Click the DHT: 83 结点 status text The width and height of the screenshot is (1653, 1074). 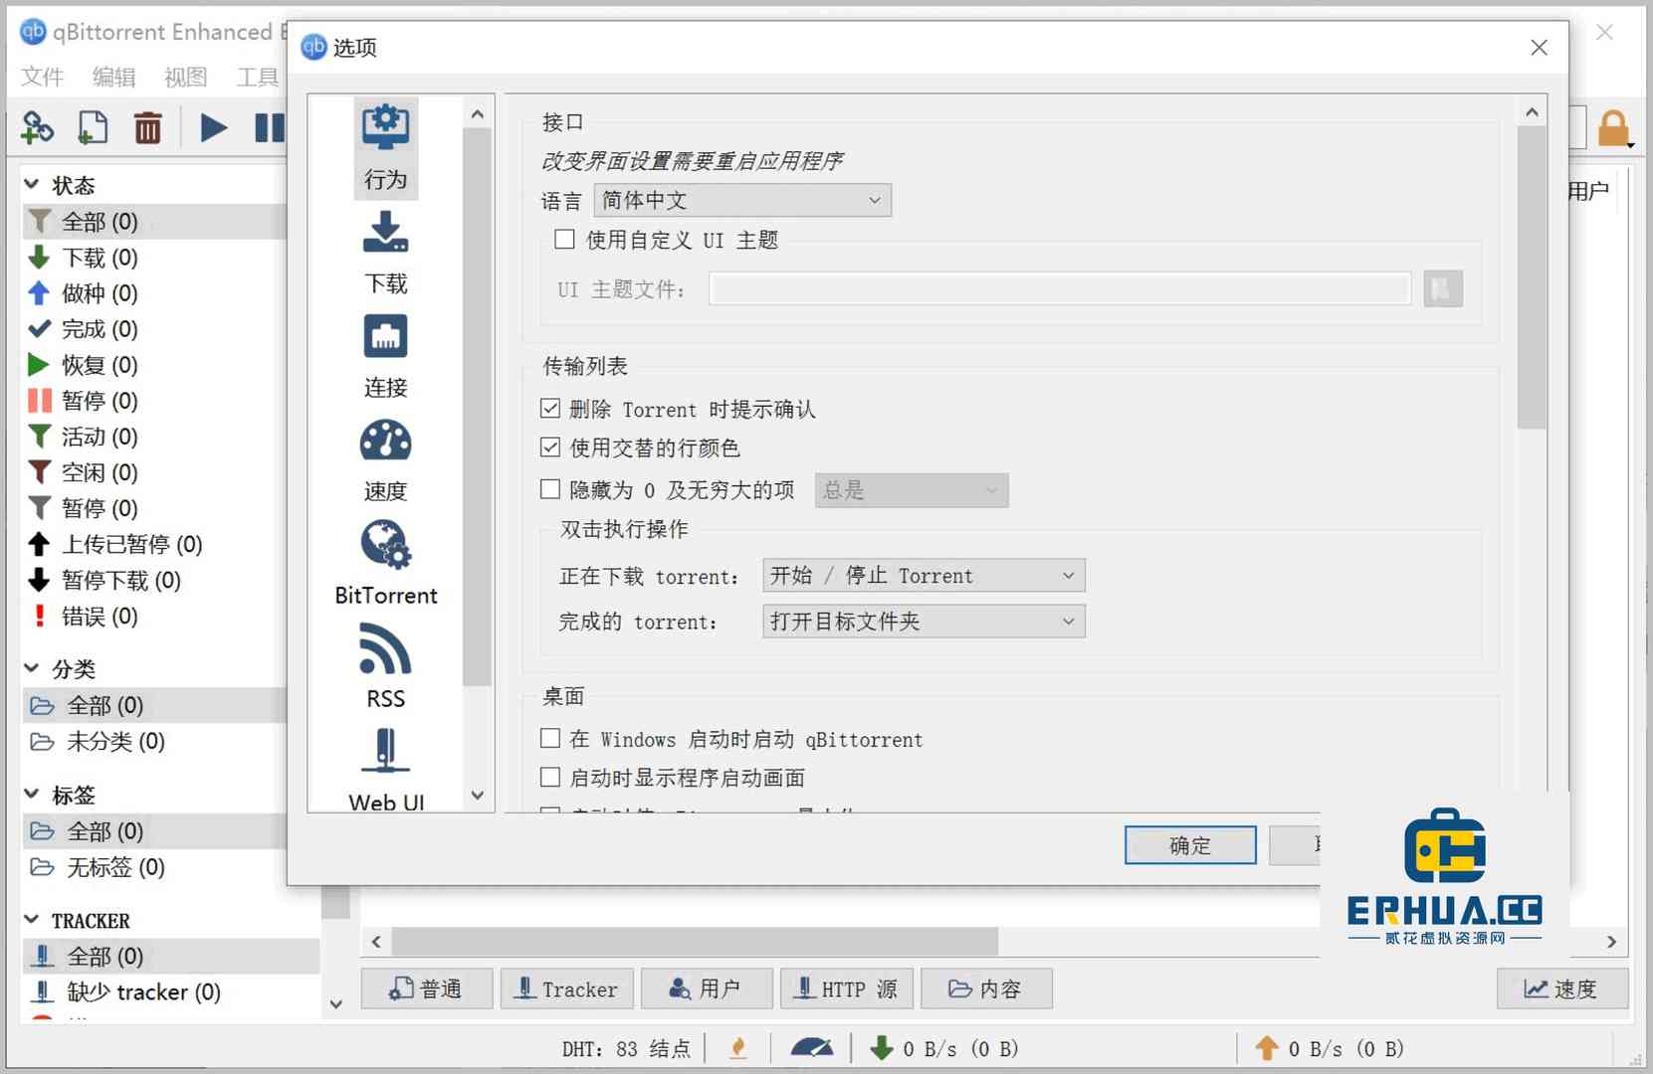[x=626, y=1048]
